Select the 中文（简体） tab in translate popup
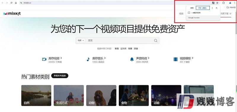Viewport: 237px width, 112px height. (203, 8)
